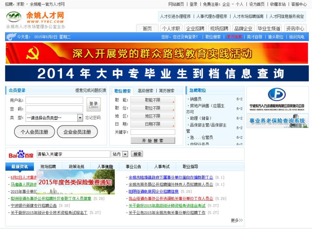Click the Baidu logo beside search box
The width and height of the screenshot is (312, 229).
click(21, 154)
